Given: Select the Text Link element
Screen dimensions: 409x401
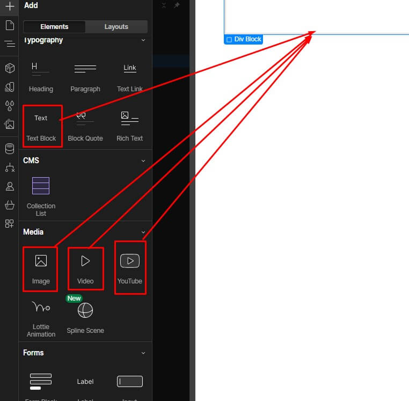Looking at the screenshot, I should pyautogui.click(x=130, y=77).
